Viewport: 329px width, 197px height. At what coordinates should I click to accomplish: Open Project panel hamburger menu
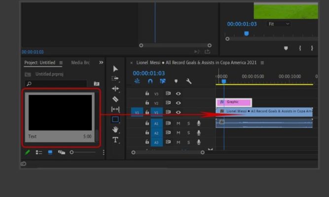coord(61,63)
